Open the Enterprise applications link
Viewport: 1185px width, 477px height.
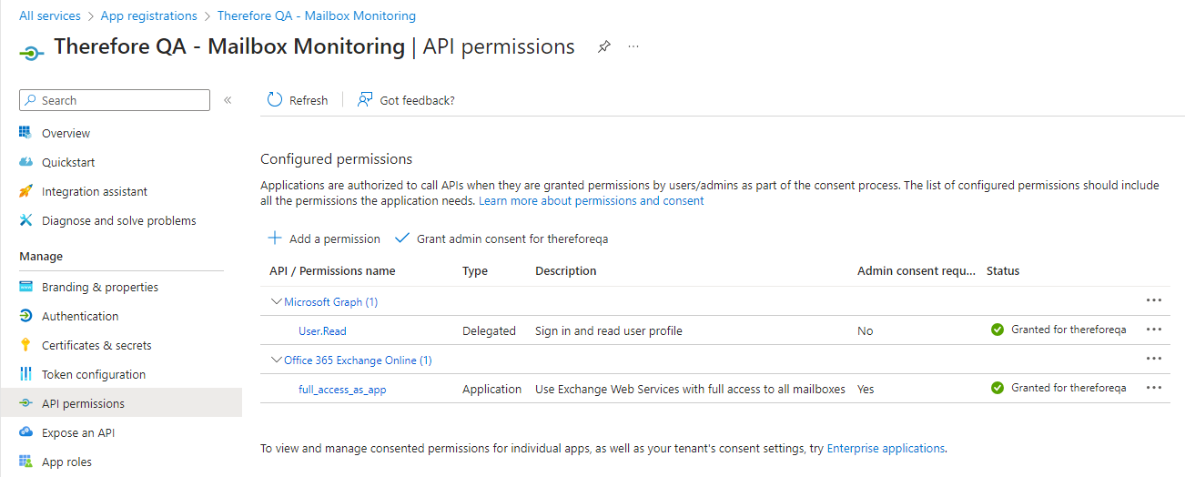click(x=886, y=448)
